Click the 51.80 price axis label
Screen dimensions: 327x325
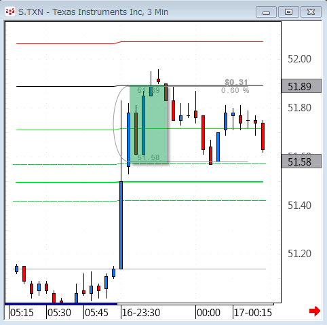tap(299, 108)
